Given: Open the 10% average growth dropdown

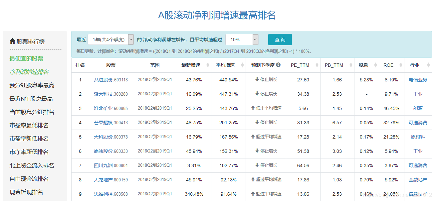Looking at the screenshot, I should 242,40.
